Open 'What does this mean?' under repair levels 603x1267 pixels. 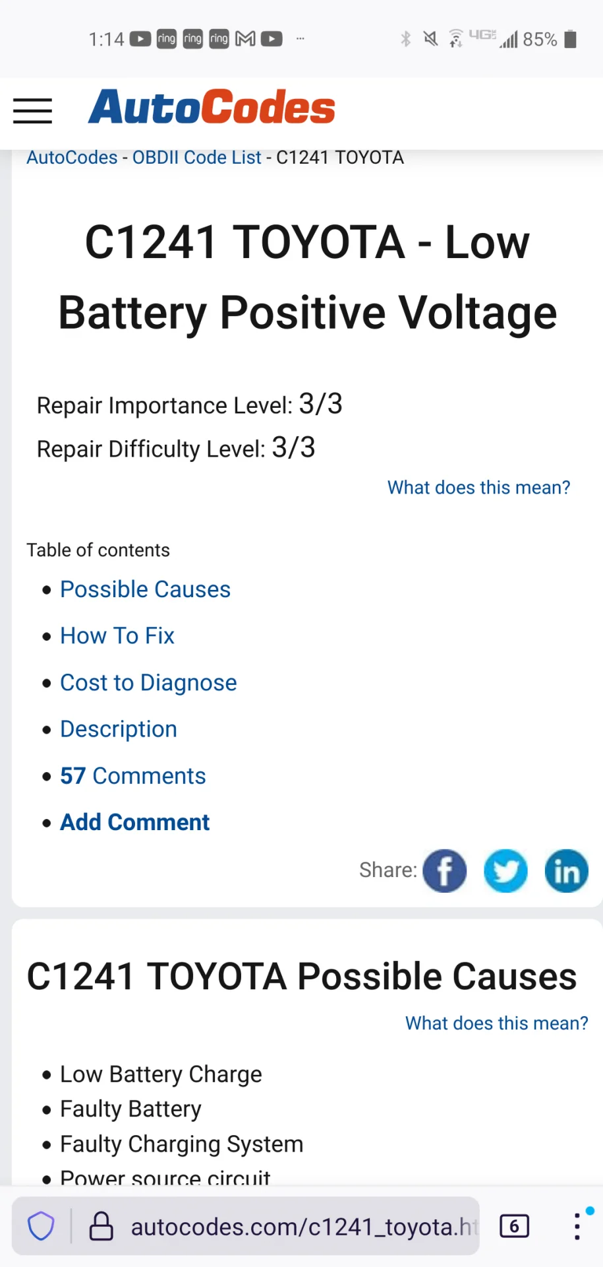point(478,488)
